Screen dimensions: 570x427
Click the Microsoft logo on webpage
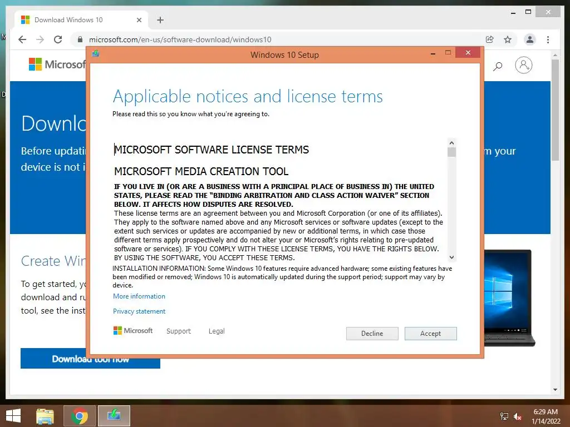point(57,64)
